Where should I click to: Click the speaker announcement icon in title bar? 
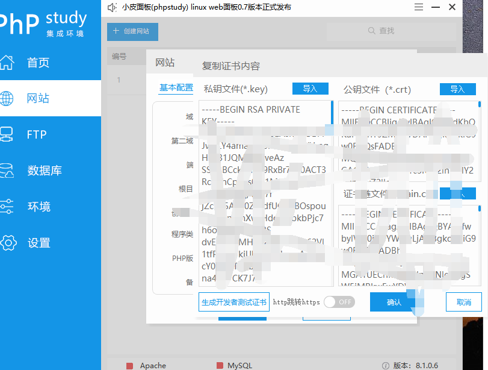pyautogui.click(x=112, y=7)
